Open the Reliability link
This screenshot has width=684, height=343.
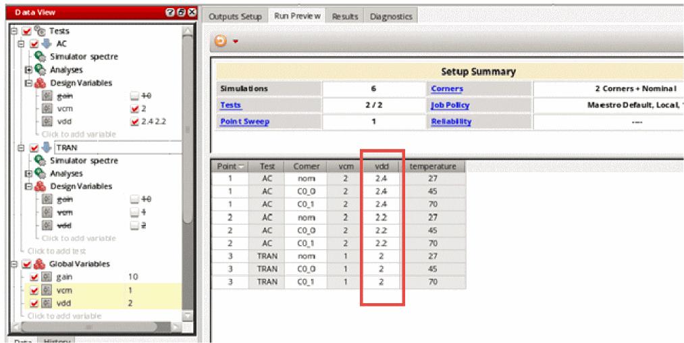451,122
